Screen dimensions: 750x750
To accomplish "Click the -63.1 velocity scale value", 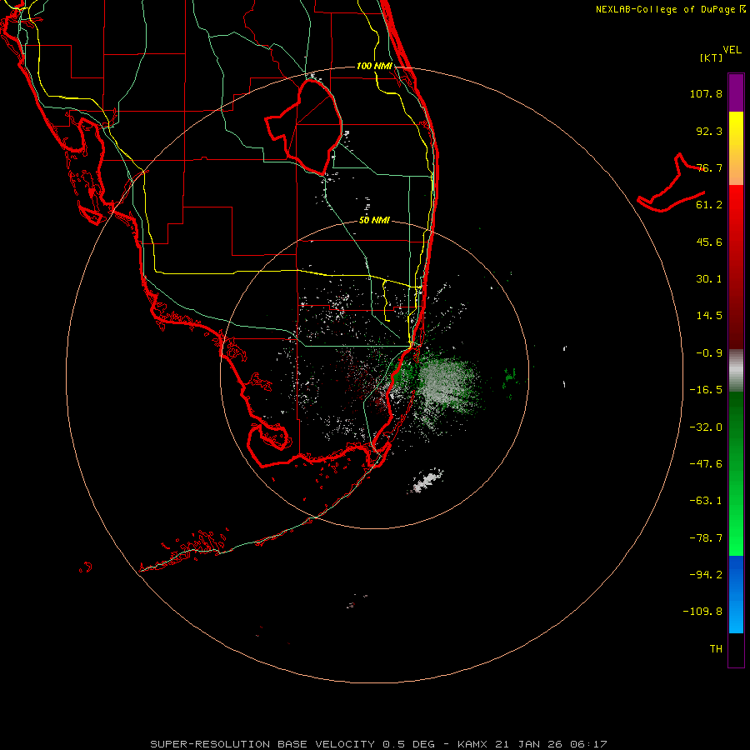I will click(706, 501).
